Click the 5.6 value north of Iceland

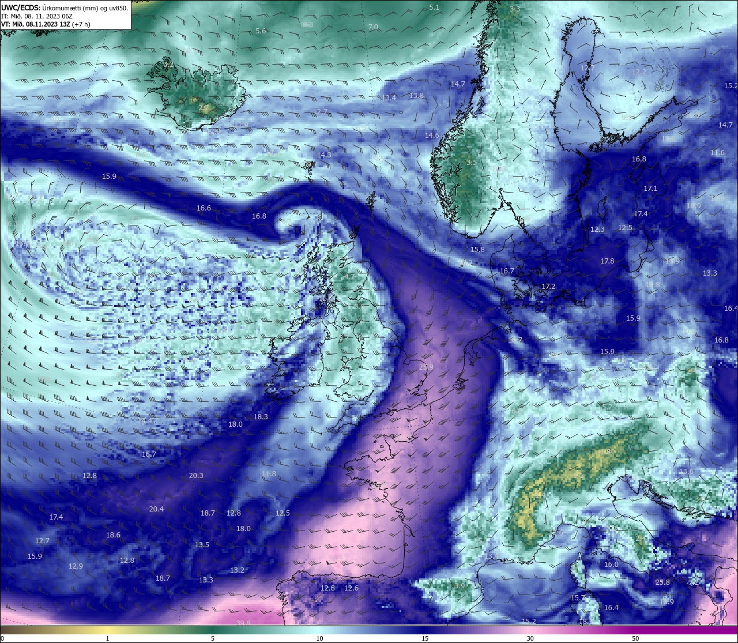pos(261,31)
